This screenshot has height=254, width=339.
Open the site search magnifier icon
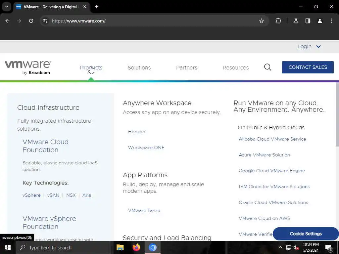click(267, 67)
